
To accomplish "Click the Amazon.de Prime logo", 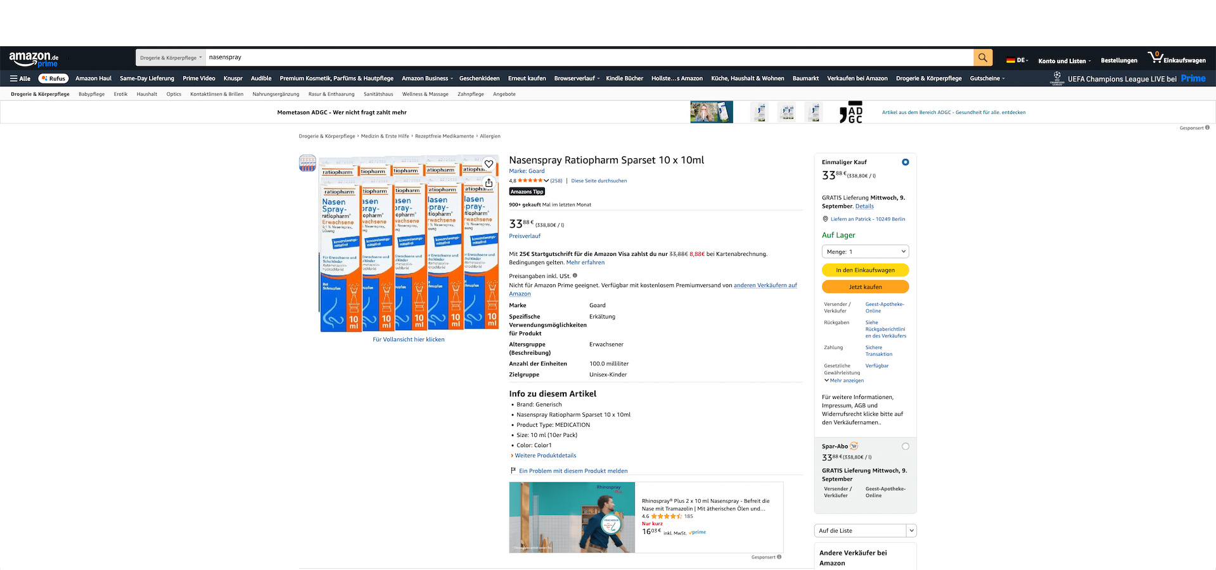I will (x=34, y=59).
